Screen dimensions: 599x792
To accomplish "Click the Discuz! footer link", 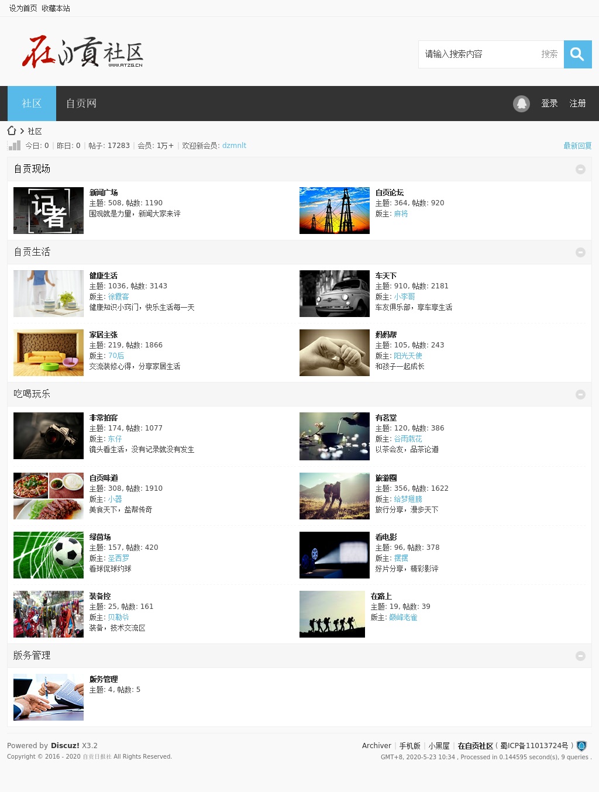I will point(65,746).
